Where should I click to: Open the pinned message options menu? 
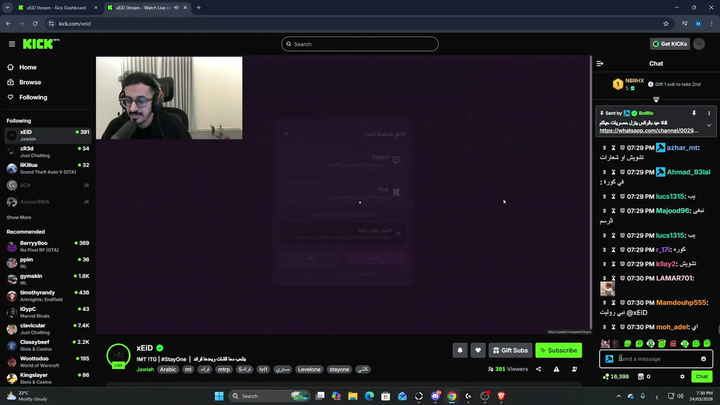pos(709,113)
